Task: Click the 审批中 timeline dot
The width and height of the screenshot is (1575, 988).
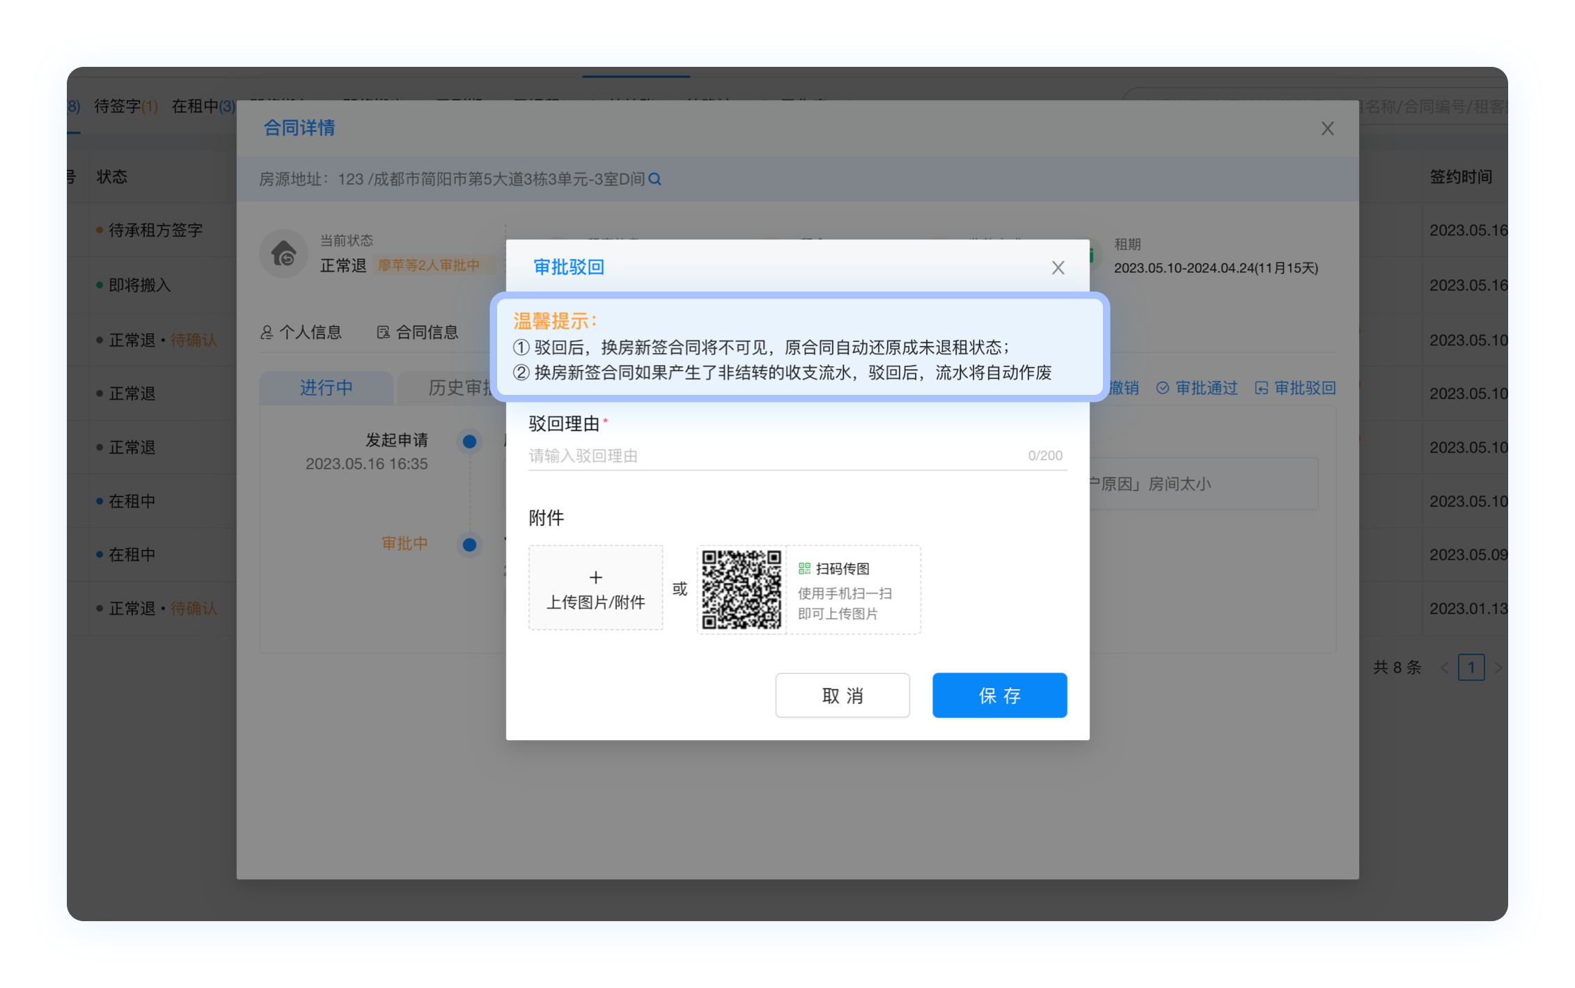Action: click(x=469, y=544)
